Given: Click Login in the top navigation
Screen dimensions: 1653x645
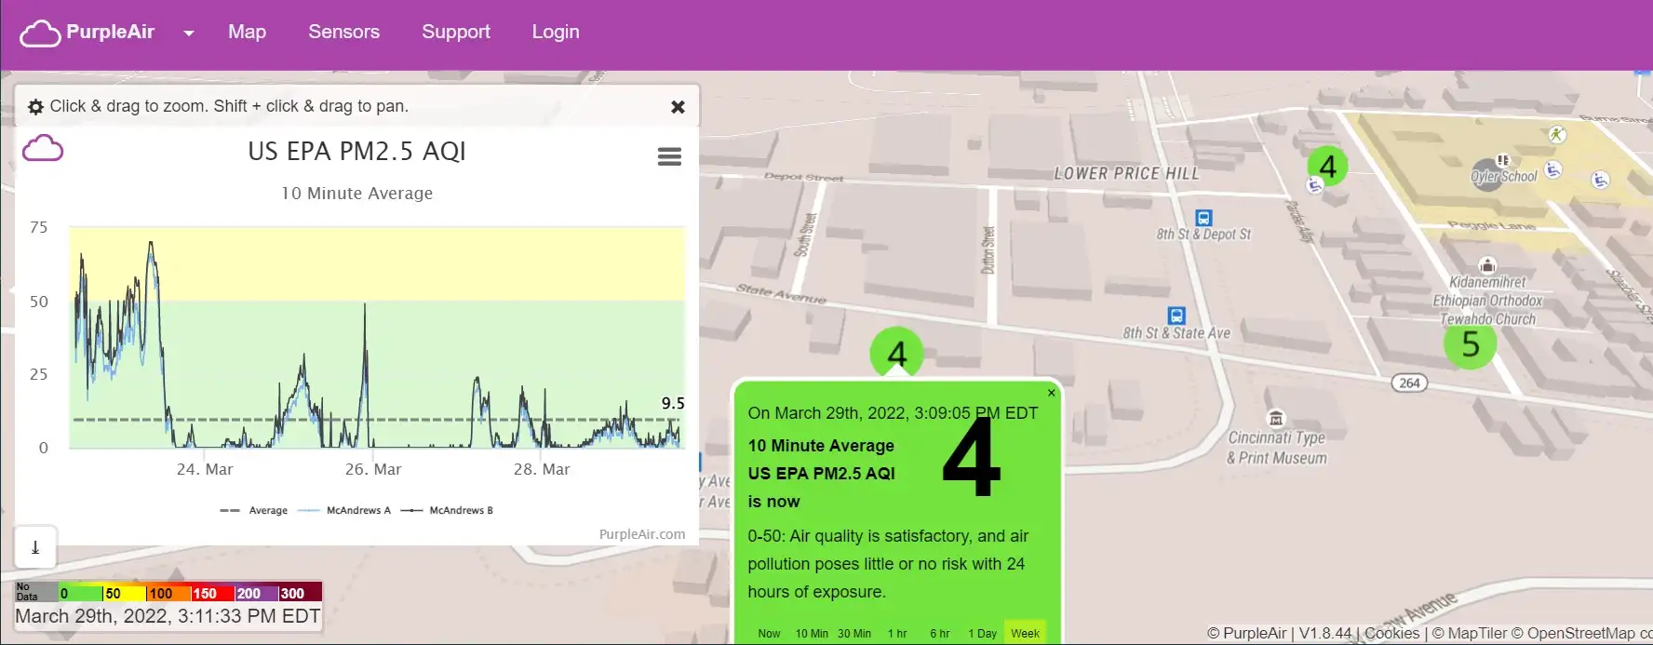Looking at the screenshot, I should click(555, 32).
